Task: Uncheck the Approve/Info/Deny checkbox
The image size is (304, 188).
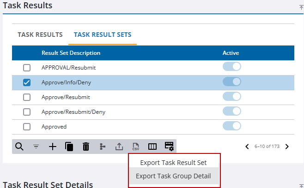Action: 27,82
